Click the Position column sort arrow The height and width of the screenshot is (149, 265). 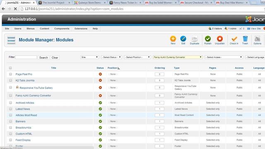tap(119, 68)
